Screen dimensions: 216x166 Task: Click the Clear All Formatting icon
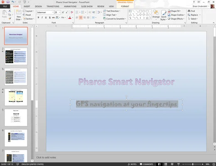tap(72, 12)
